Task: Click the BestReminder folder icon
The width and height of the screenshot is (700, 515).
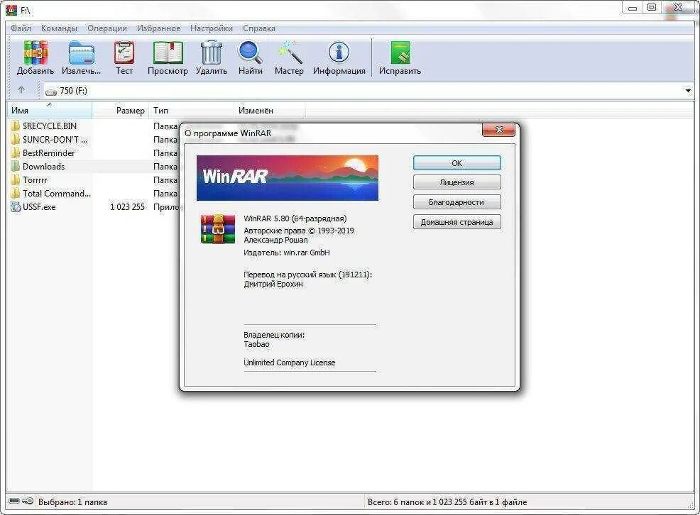Action: click(16, 153)
